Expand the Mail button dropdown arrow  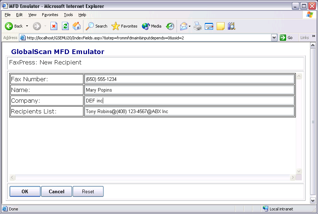tap(190, 26)
